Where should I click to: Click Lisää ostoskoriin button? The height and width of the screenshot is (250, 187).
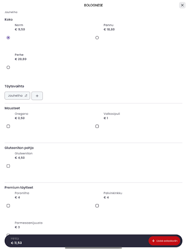click(165, 241)
